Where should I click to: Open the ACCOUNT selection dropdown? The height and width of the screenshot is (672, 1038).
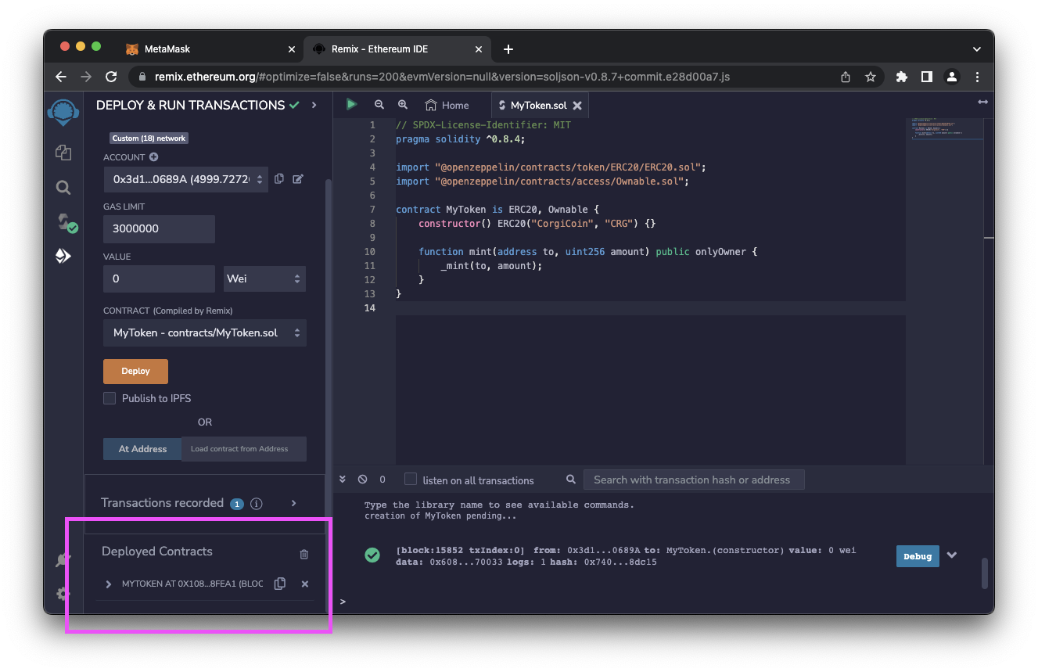coord(186,179)
